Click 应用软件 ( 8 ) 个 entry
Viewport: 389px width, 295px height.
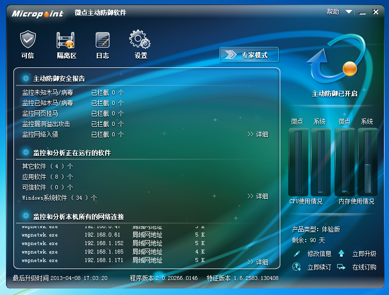pyautogui.click(x=47, y=177)
